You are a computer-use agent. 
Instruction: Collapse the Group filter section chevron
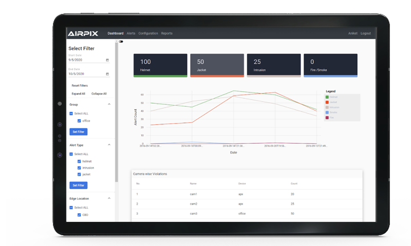tap(109, 104)
